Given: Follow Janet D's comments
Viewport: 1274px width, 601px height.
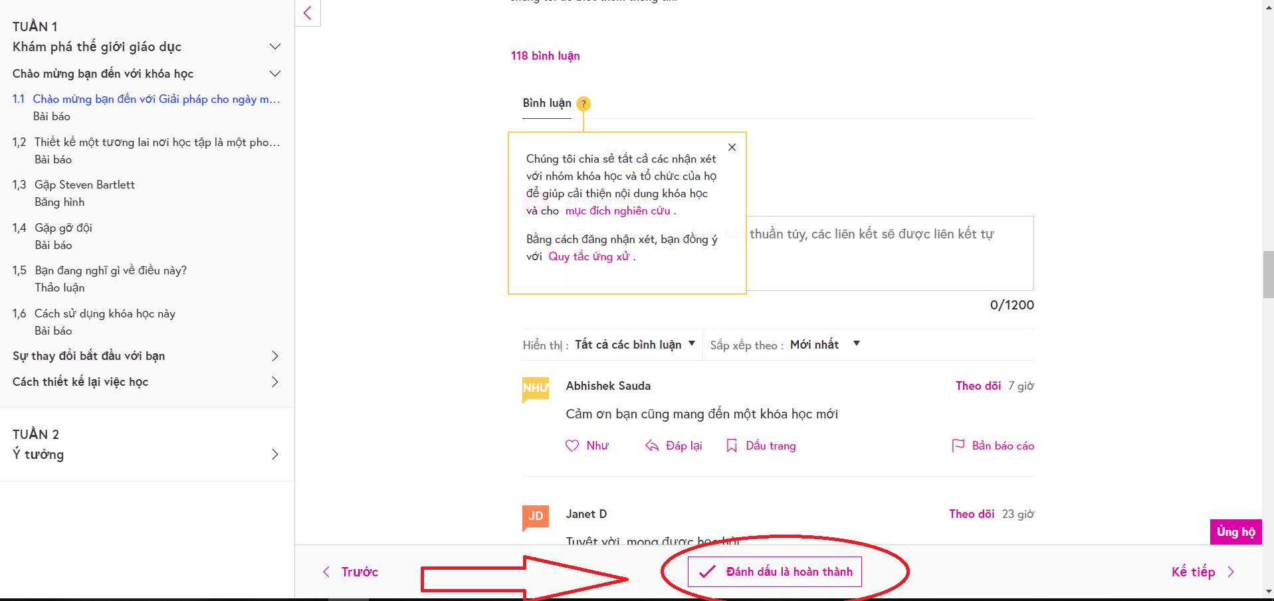Looking at the screenshot, I should 971,514.
